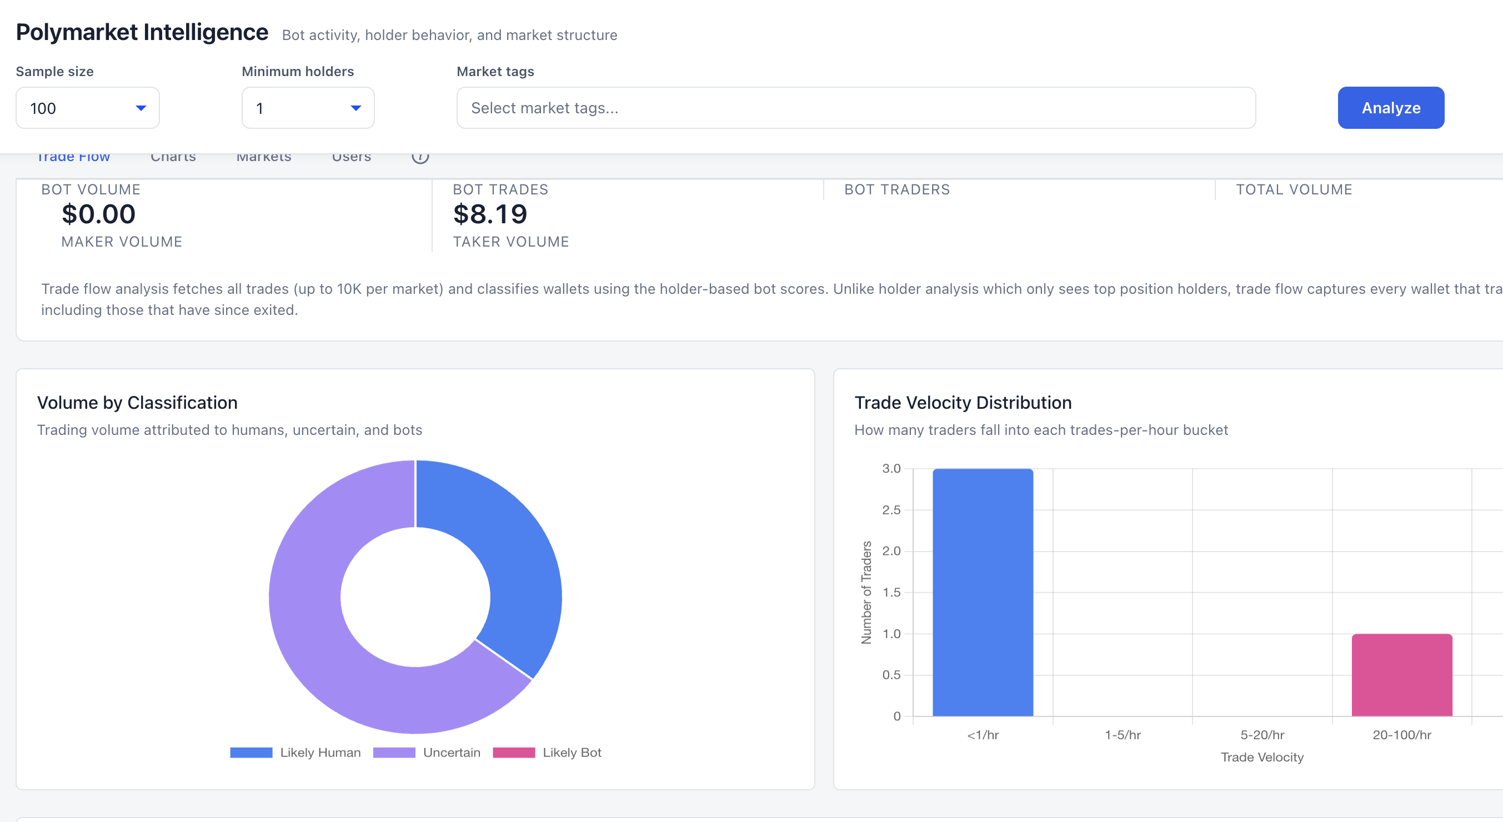Click the 1-5/hr axis label
Image resolution: width=1503 pixels, height=822 pixels.
(x=1123, y=735)
